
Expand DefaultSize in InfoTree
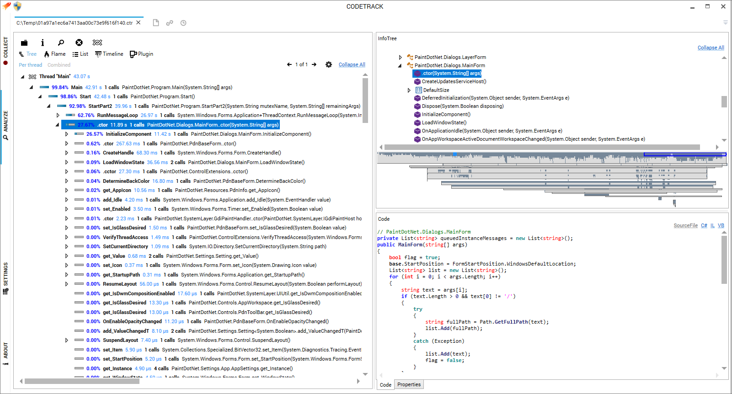pyautogui.click(x=409, y=90)
